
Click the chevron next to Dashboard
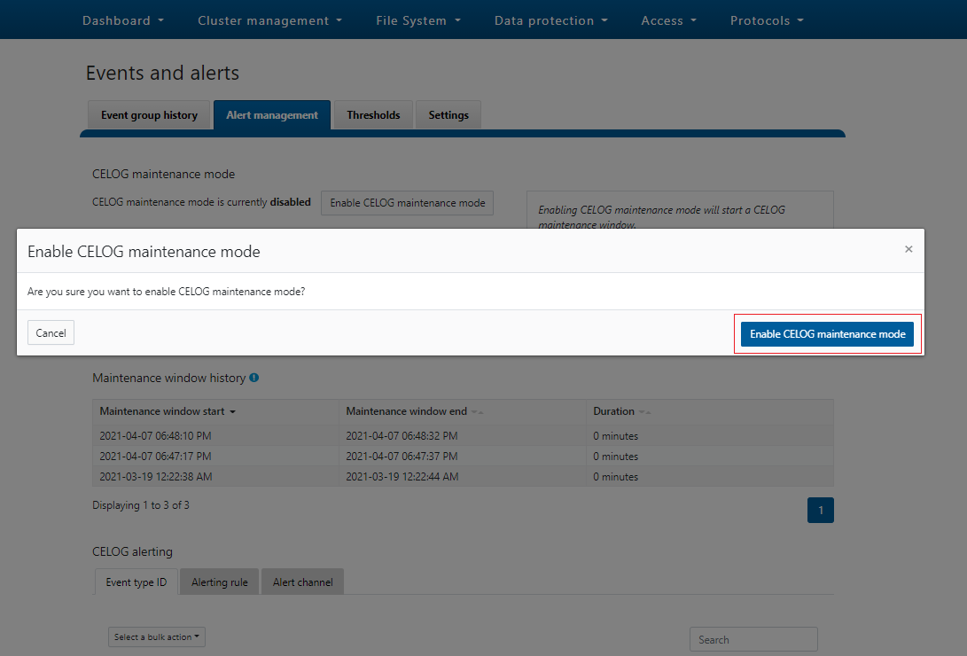(161, 20)
